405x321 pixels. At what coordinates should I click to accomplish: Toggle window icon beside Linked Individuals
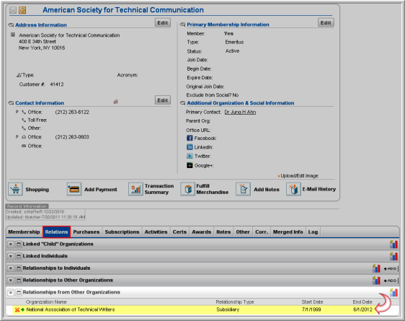click(19, 256)
